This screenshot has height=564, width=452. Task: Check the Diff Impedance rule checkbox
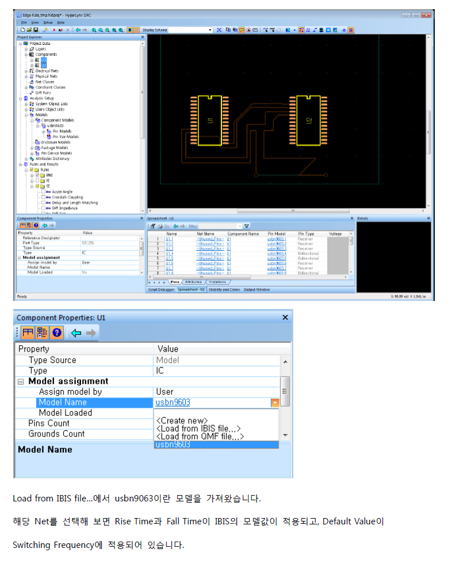[43, 208]
